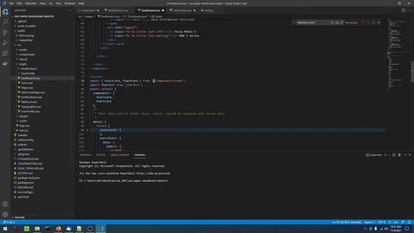414x233 pixels.
Task: Expand the node_modules folder
Action: pyautogui.click(x=27, y=26)
